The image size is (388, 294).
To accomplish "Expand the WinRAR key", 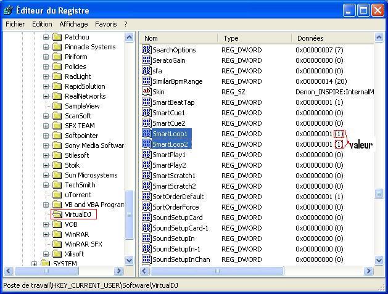I will (46, 234).
